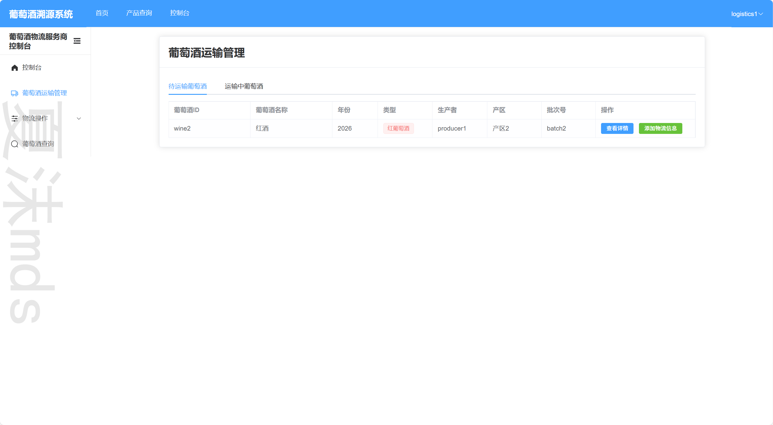
Task: Click 查看详情 button for wine2
Action: pos(617,128)
